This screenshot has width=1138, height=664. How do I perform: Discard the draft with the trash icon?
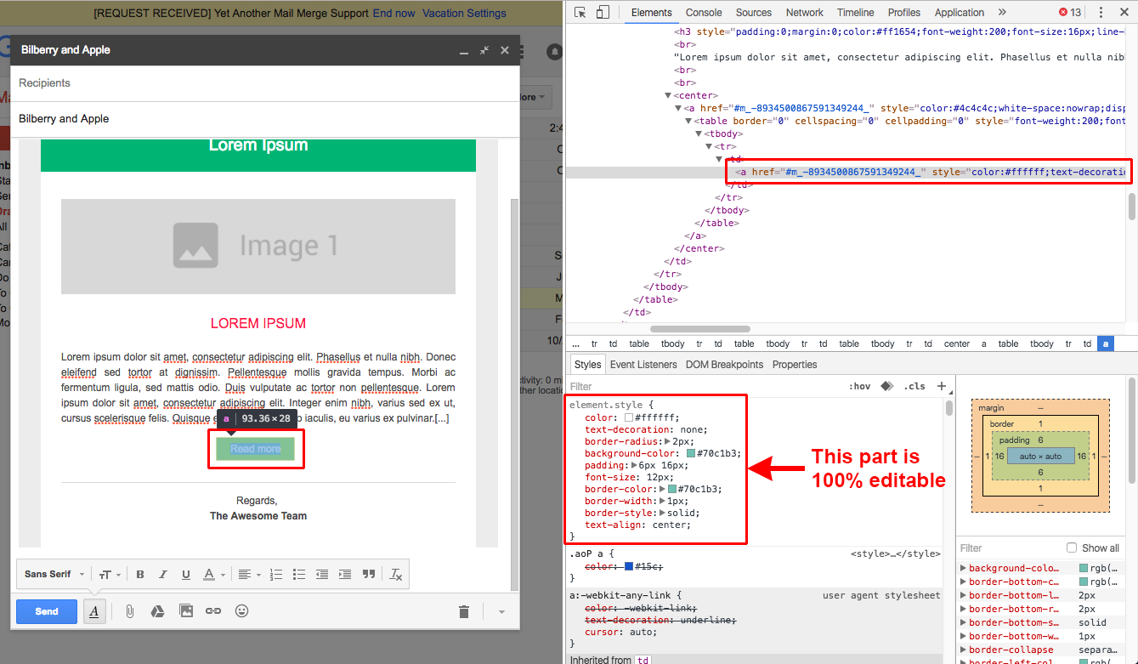(463, 611)
